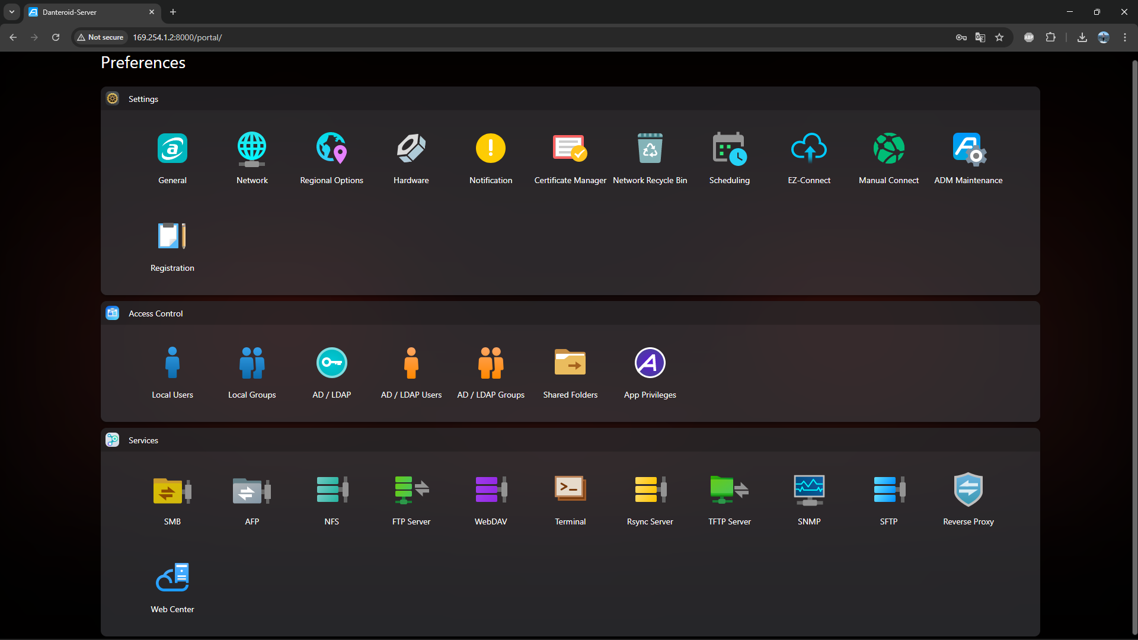The width and height of the screenshot is (1138, 640).
Task: Open the EZ-Connect cloud icon
Action: click(x=808, y=148)
